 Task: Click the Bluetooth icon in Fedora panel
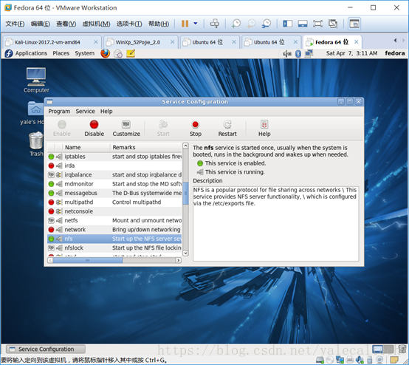tap(298, 53)
